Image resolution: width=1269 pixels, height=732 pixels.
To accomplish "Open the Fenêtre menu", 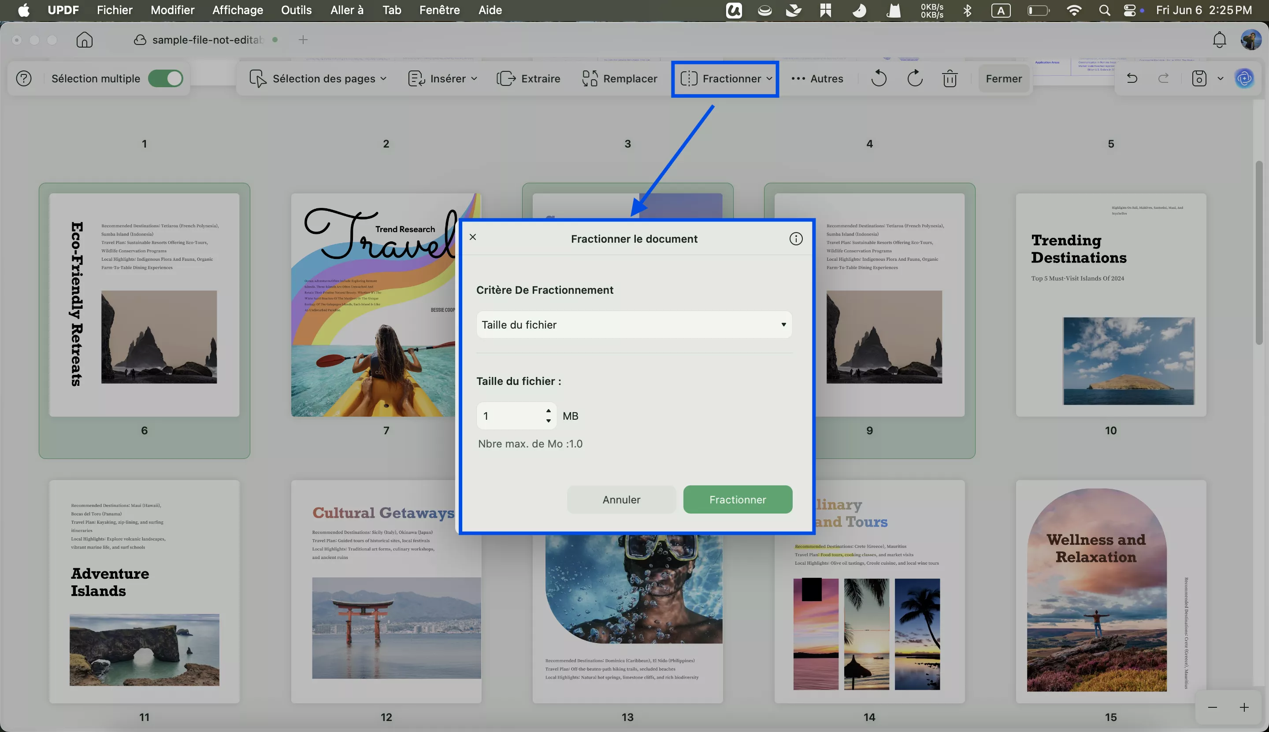I will [439, 10].
